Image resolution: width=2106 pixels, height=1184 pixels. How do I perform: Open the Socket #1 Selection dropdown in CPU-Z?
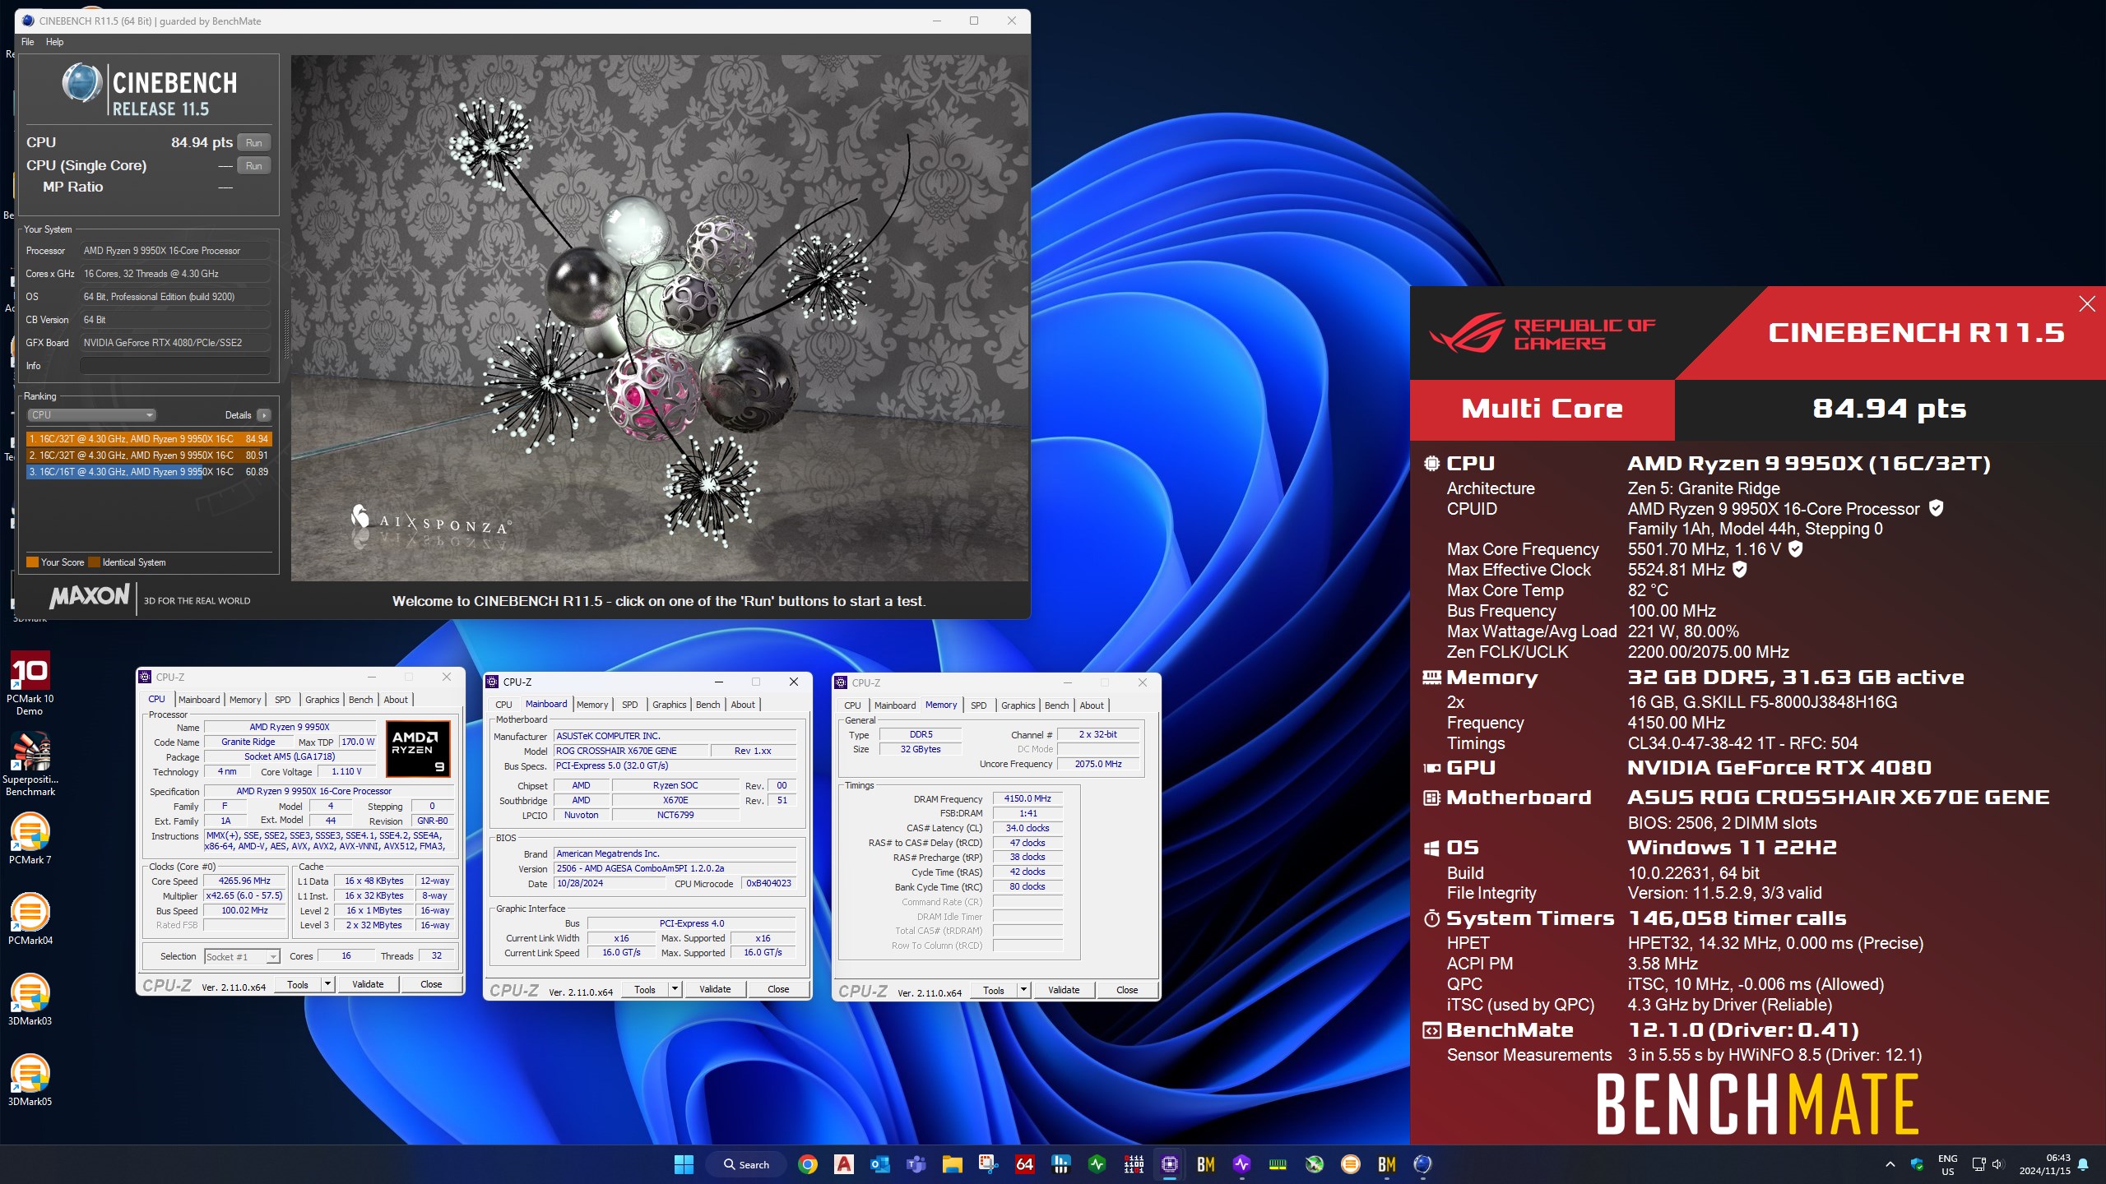click(242, 956)
